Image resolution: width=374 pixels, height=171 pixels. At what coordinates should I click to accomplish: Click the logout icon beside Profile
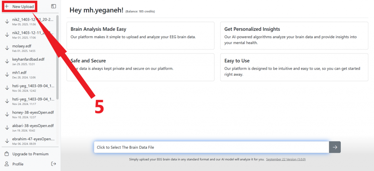click(54, 164)
